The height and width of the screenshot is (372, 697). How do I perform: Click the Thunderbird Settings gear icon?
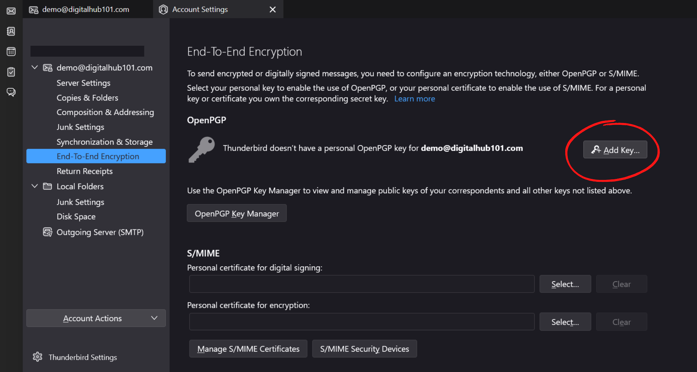tap(38, 357)
